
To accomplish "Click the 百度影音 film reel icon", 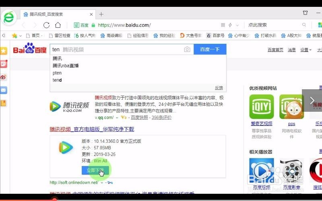I will (x=291, y=170).
